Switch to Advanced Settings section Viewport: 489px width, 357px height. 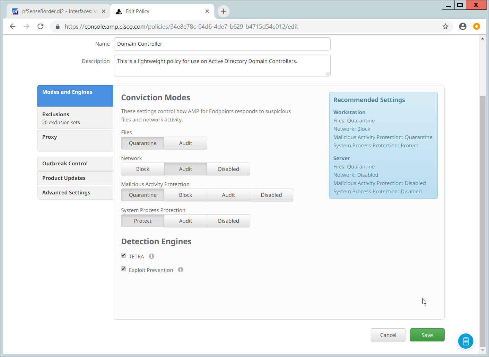pyautogui.click(x=75, y=193)
